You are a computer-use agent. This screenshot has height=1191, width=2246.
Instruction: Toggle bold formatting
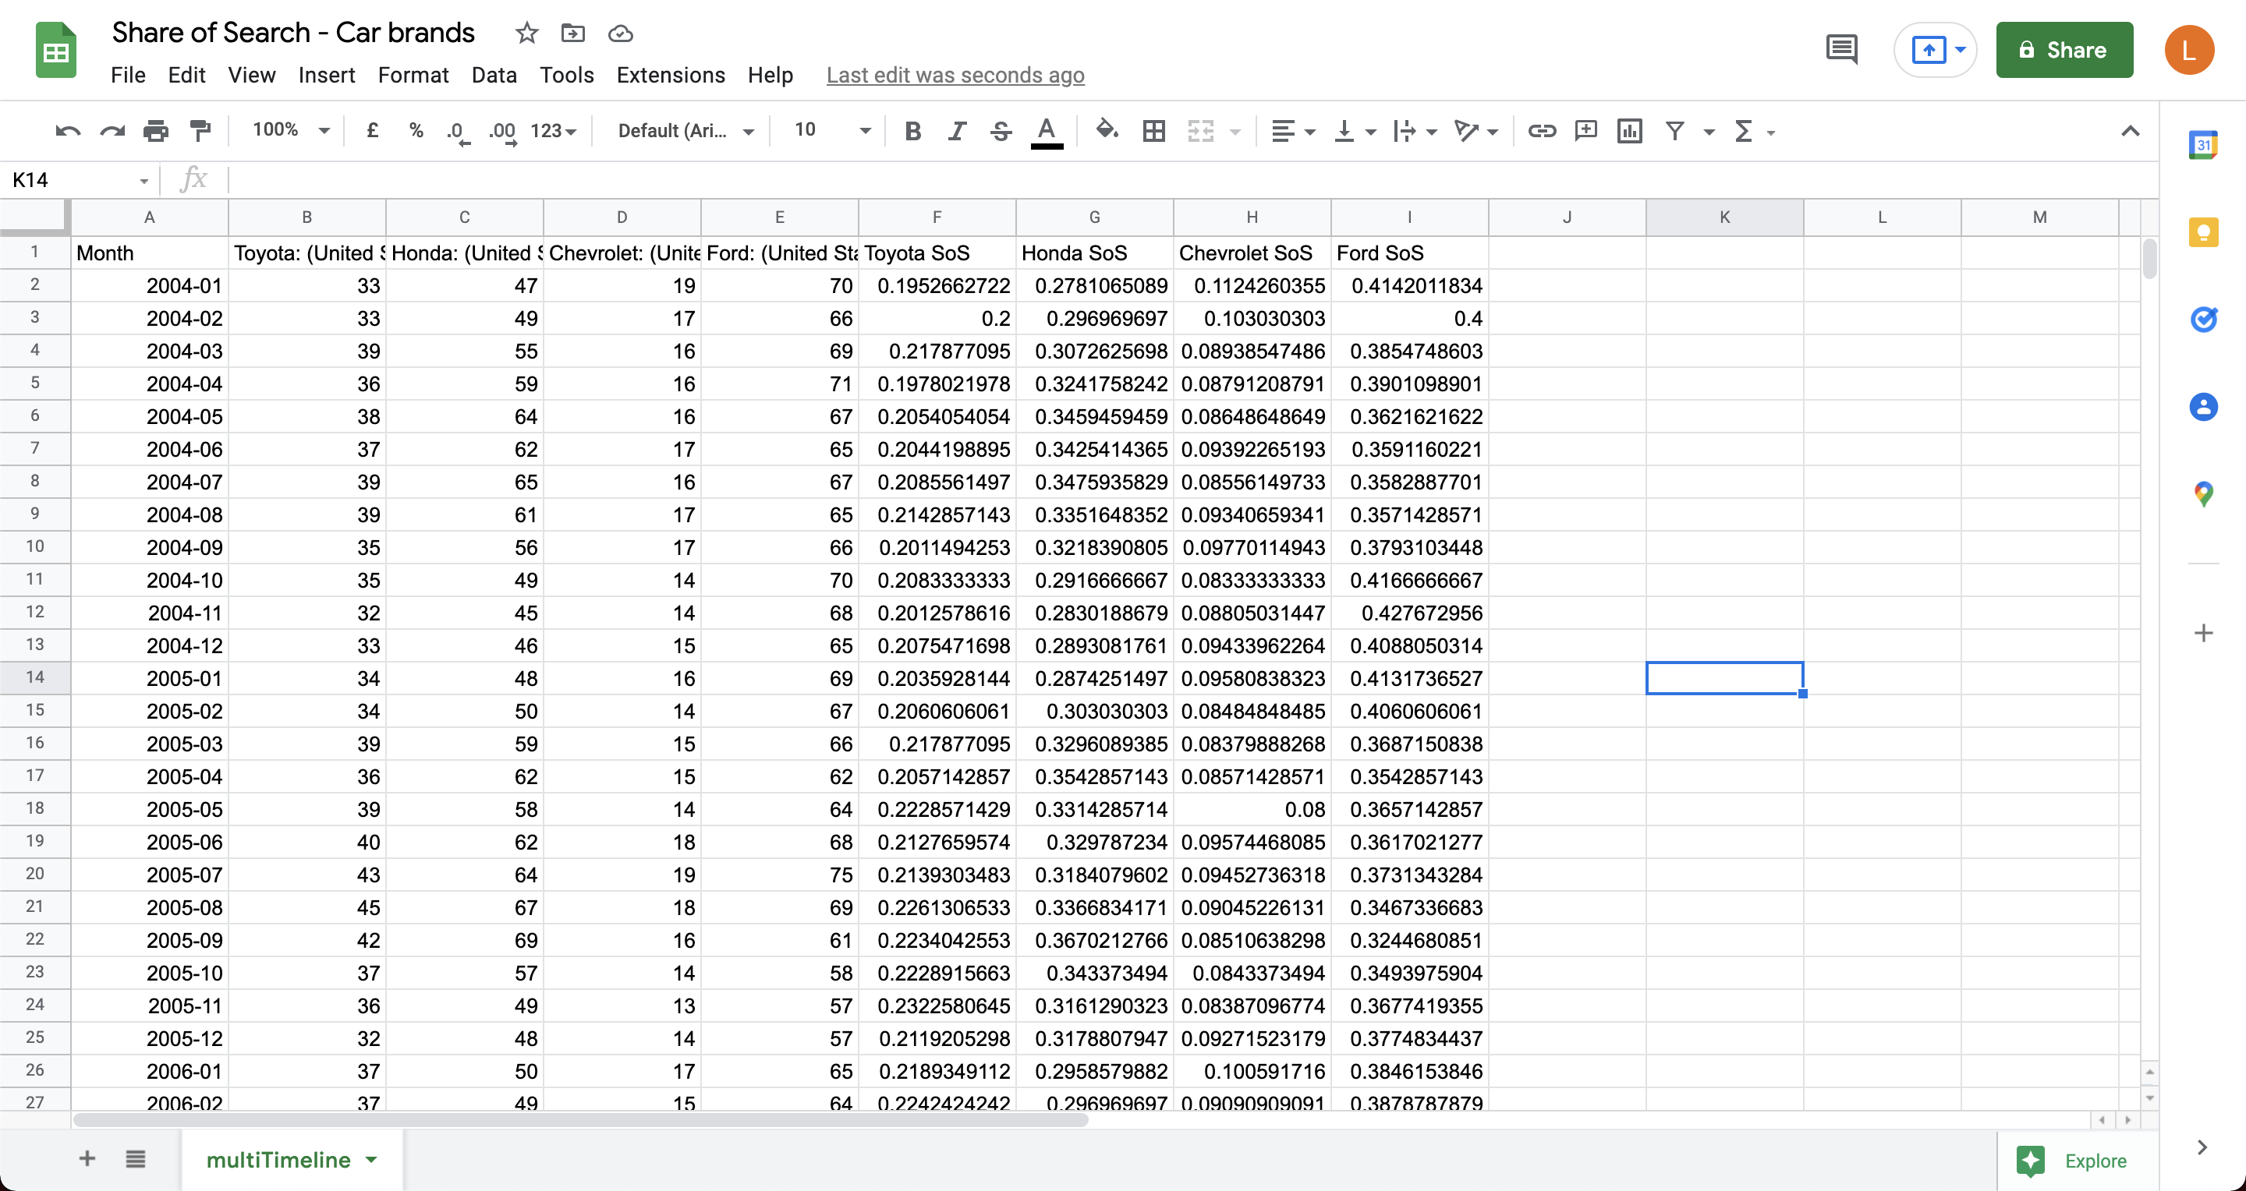click(x=913, y=131)
